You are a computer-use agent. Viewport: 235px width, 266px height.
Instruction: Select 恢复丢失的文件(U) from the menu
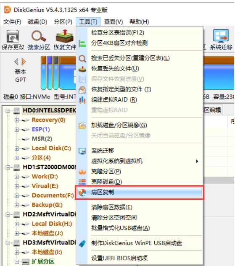(139, 69)
